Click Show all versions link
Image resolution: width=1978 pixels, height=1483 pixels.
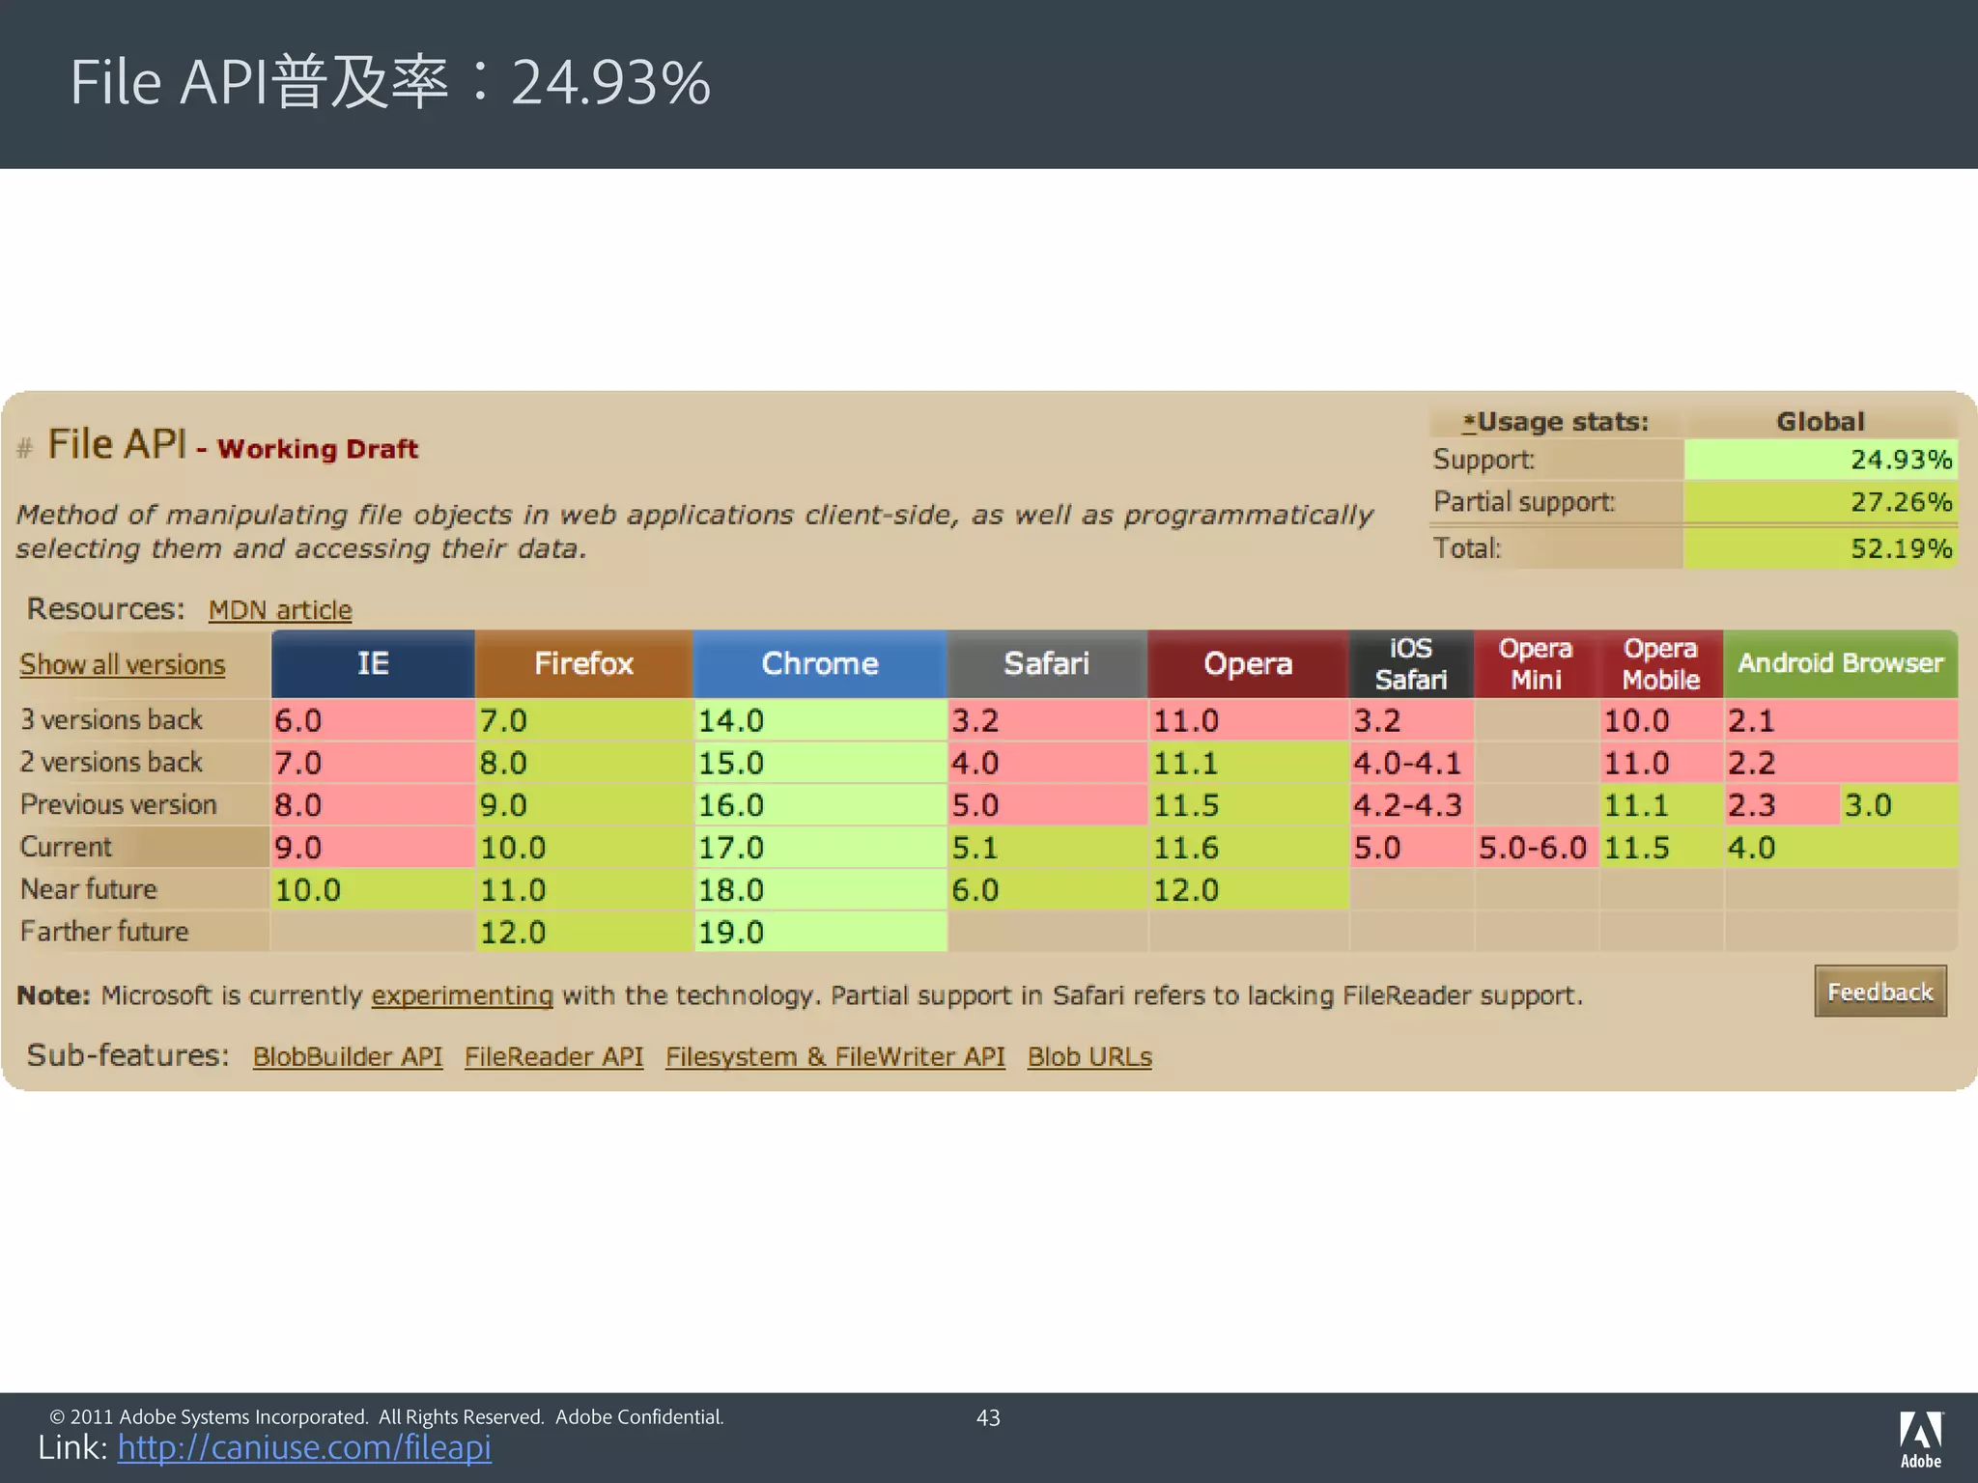point(123,664)
